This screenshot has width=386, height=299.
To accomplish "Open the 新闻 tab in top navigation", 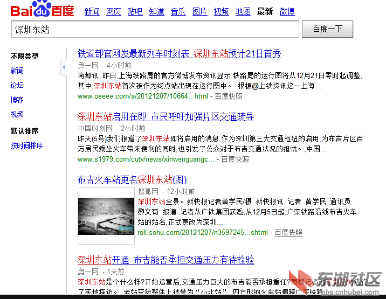I will click(x=92, y=11).
